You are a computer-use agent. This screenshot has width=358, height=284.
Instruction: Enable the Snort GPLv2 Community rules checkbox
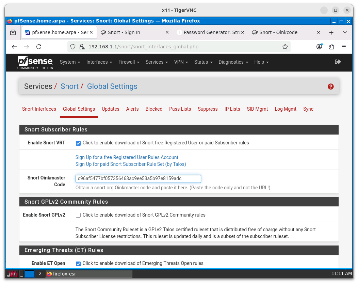(x=78, y=215)
